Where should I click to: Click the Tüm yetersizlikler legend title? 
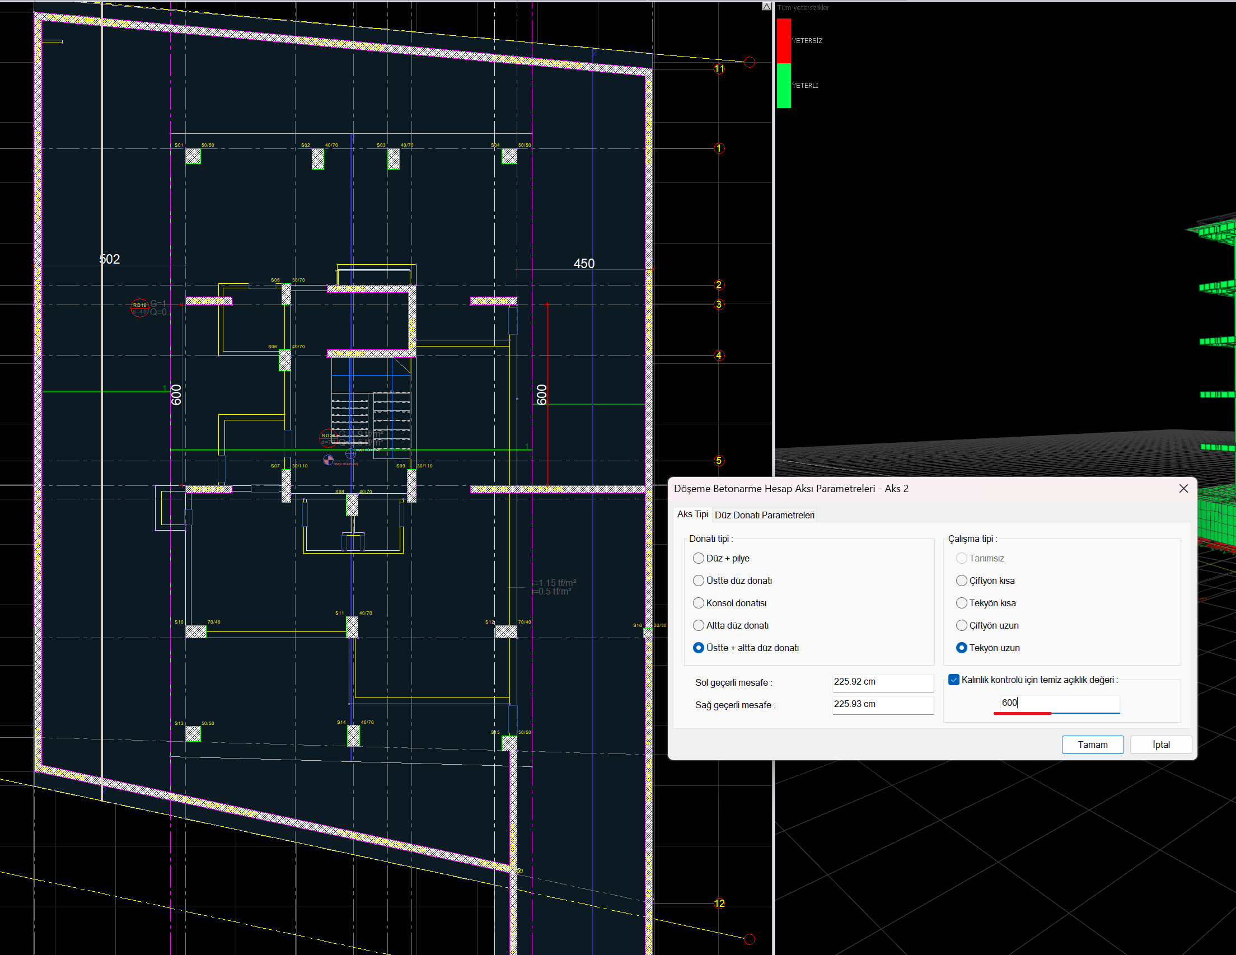[803, 7]
